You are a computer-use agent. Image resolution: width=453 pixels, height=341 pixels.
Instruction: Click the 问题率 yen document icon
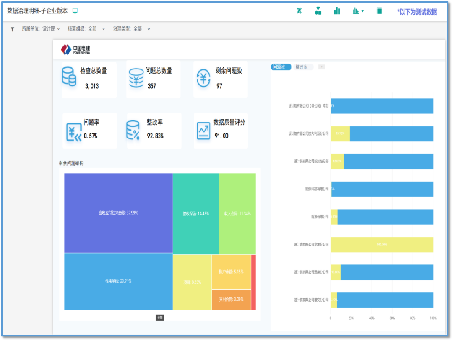coord(73,132)
